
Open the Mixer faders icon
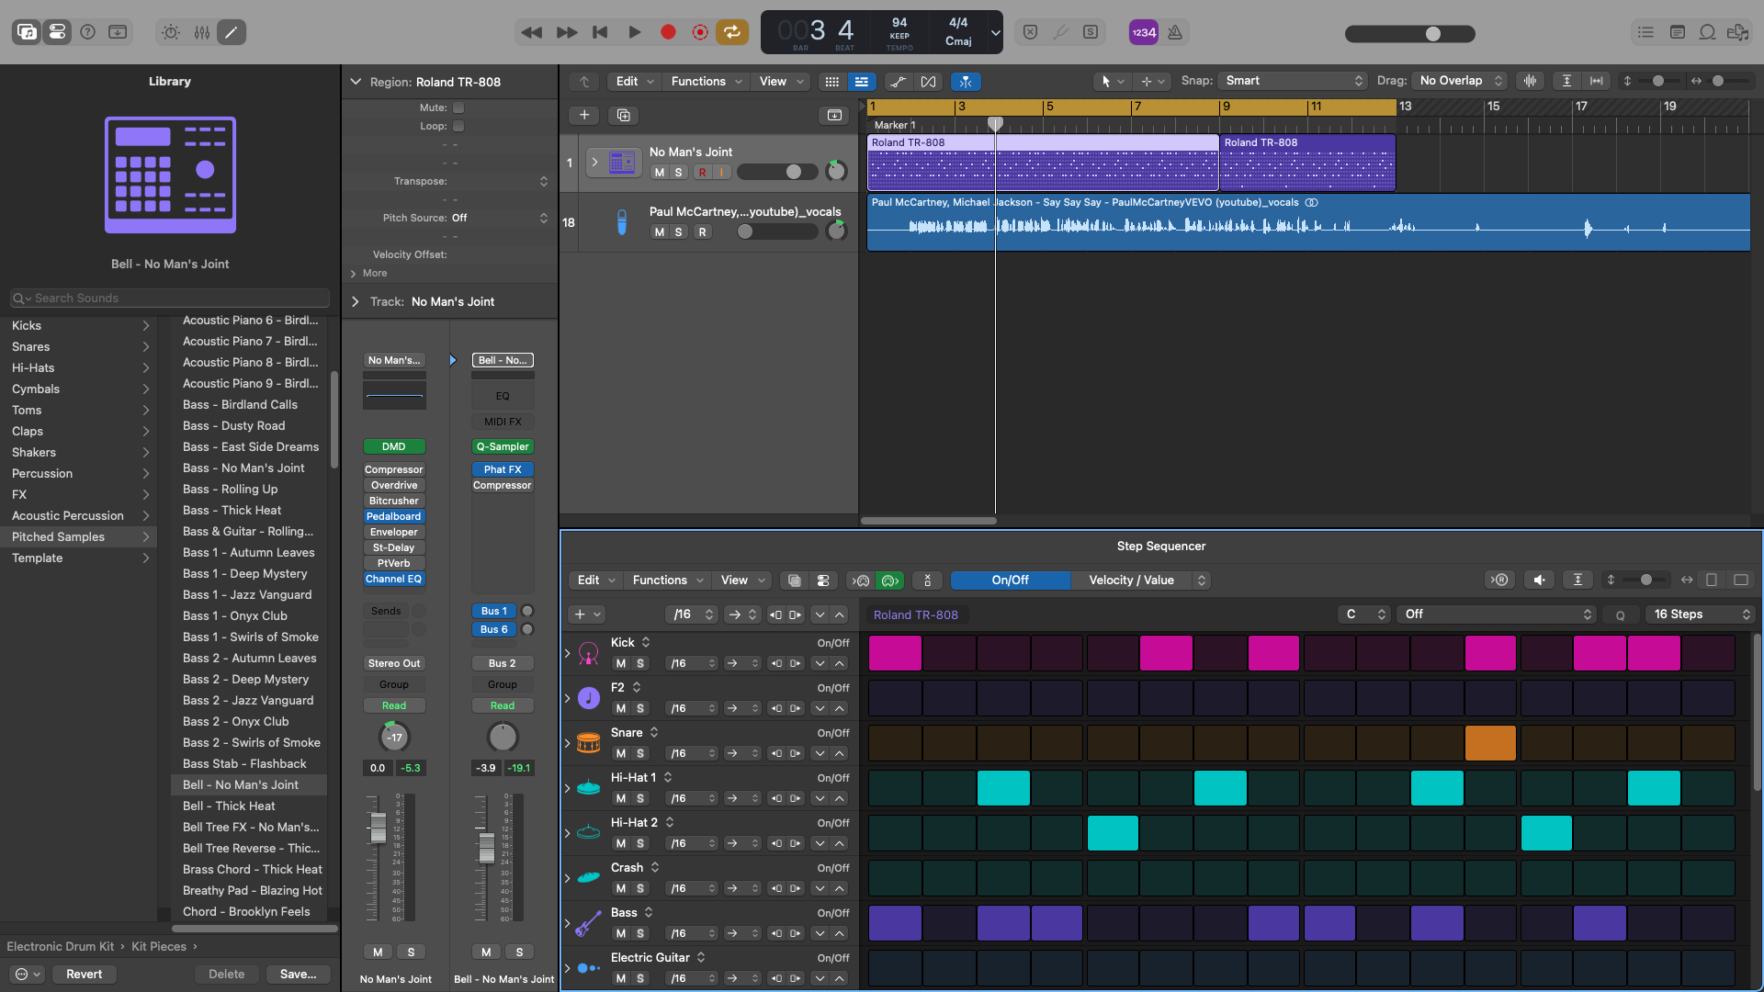201,32
